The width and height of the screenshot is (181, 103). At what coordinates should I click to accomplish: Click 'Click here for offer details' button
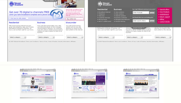(19, 18)
